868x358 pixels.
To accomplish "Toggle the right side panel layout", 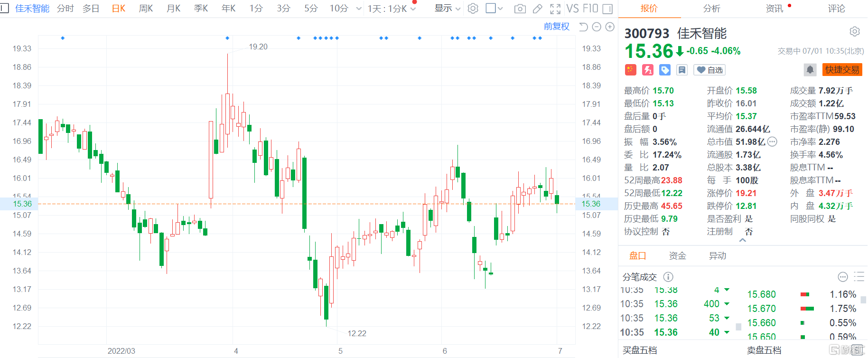I will click(607, 9).
